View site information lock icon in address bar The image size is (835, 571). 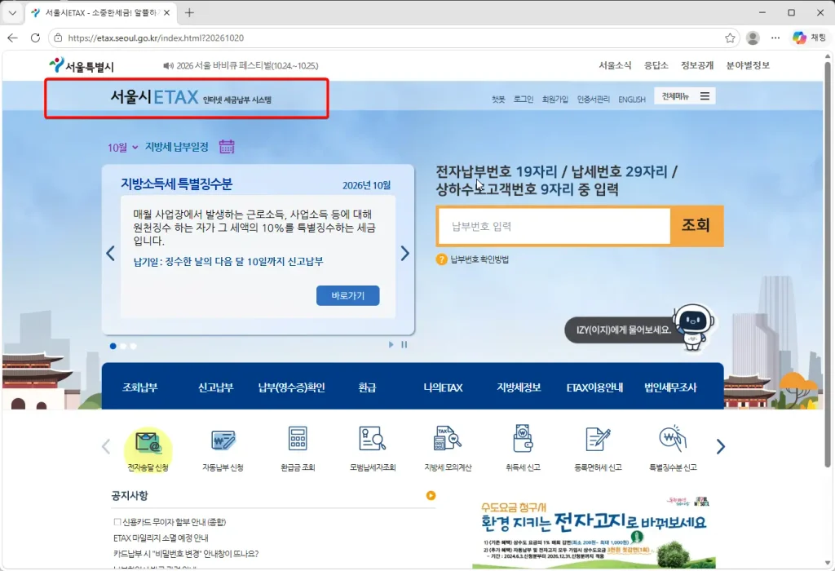coord(58,38)
